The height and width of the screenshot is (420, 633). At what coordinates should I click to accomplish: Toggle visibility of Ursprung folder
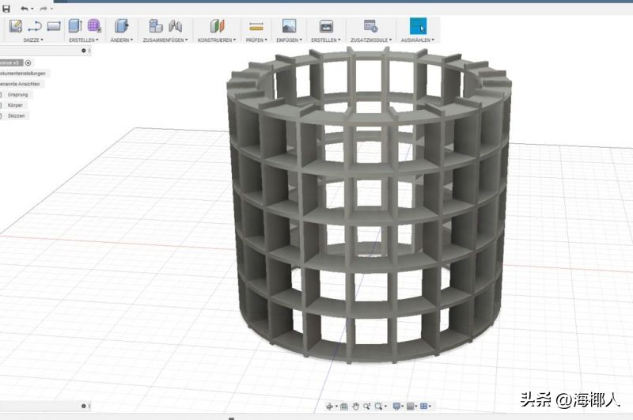[1, 94]
